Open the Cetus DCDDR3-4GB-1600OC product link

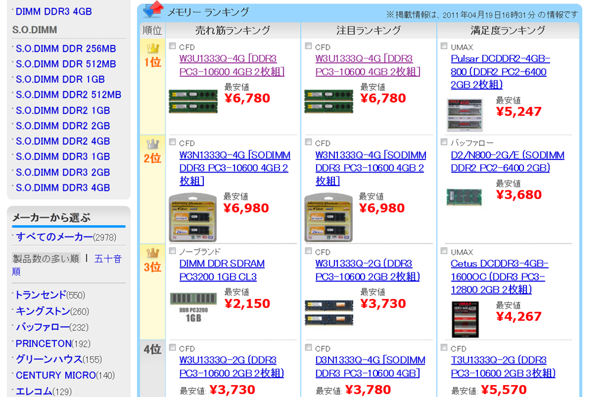pyautogui.click(x=500, y=276)
